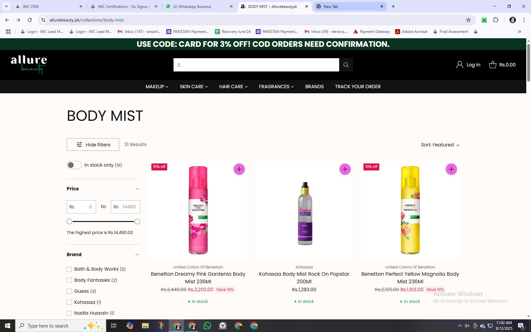Toggle the In stock only switch

click(74, 165)
